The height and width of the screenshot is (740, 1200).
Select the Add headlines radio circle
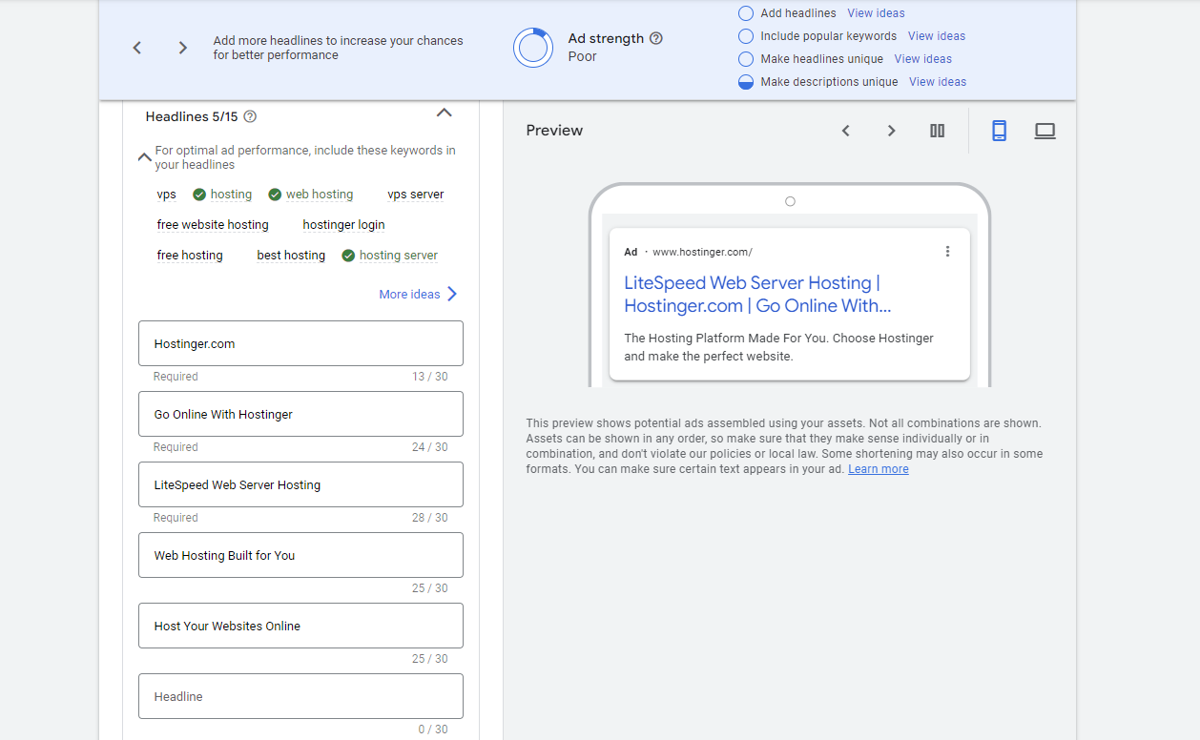click(x=746, y=13)
